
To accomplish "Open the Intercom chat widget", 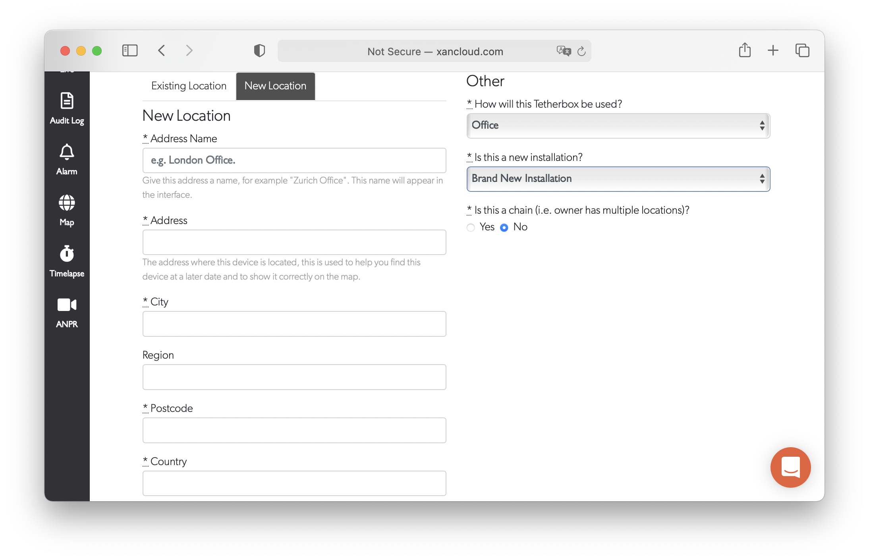I will click(790, 467).
